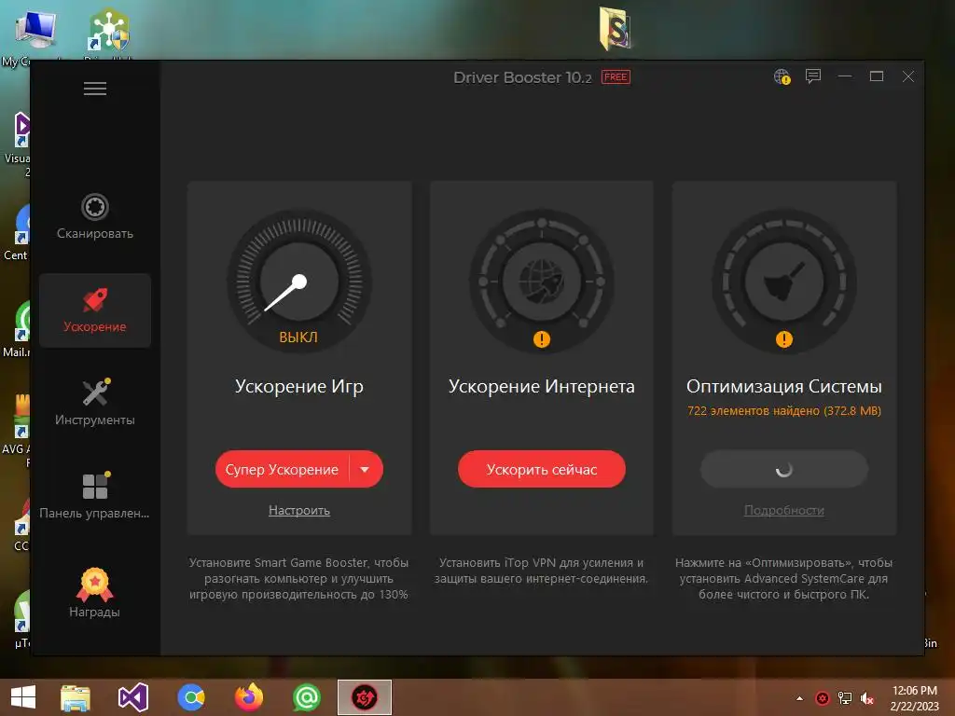The width and height of the screenshot is (955, 716).
Task: Click the internet boost globe dial
Action: [x=542, y=282]
